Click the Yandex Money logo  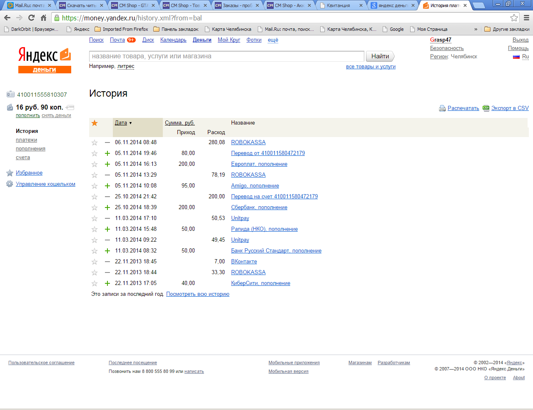coord(45,60)
